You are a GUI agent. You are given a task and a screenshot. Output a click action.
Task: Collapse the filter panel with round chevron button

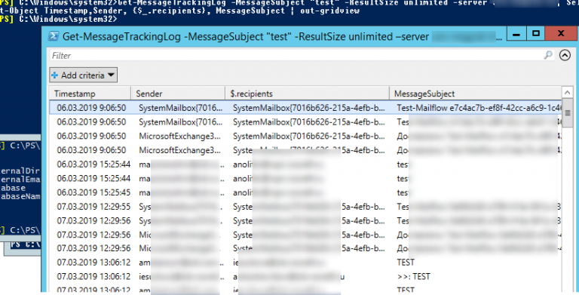click(565, 55)
